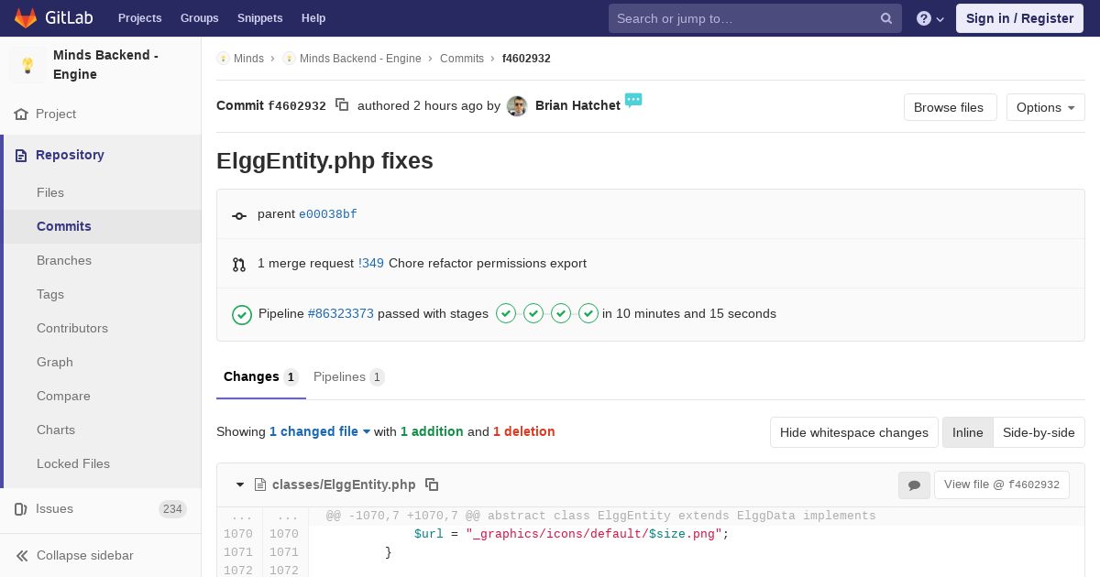1100x577 pixels.
Task: Click the pipeline passed status icon
Action: point(242,314)
